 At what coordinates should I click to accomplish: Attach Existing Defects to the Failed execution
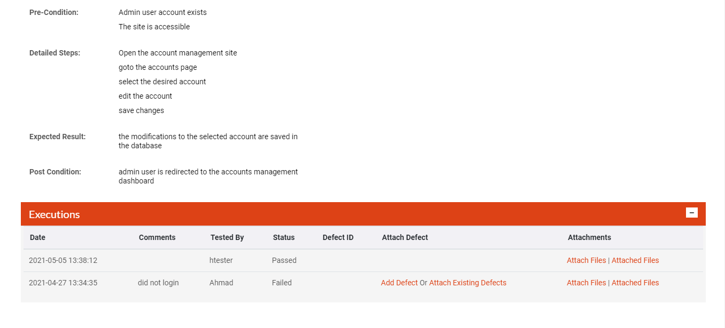coord(467,283)
